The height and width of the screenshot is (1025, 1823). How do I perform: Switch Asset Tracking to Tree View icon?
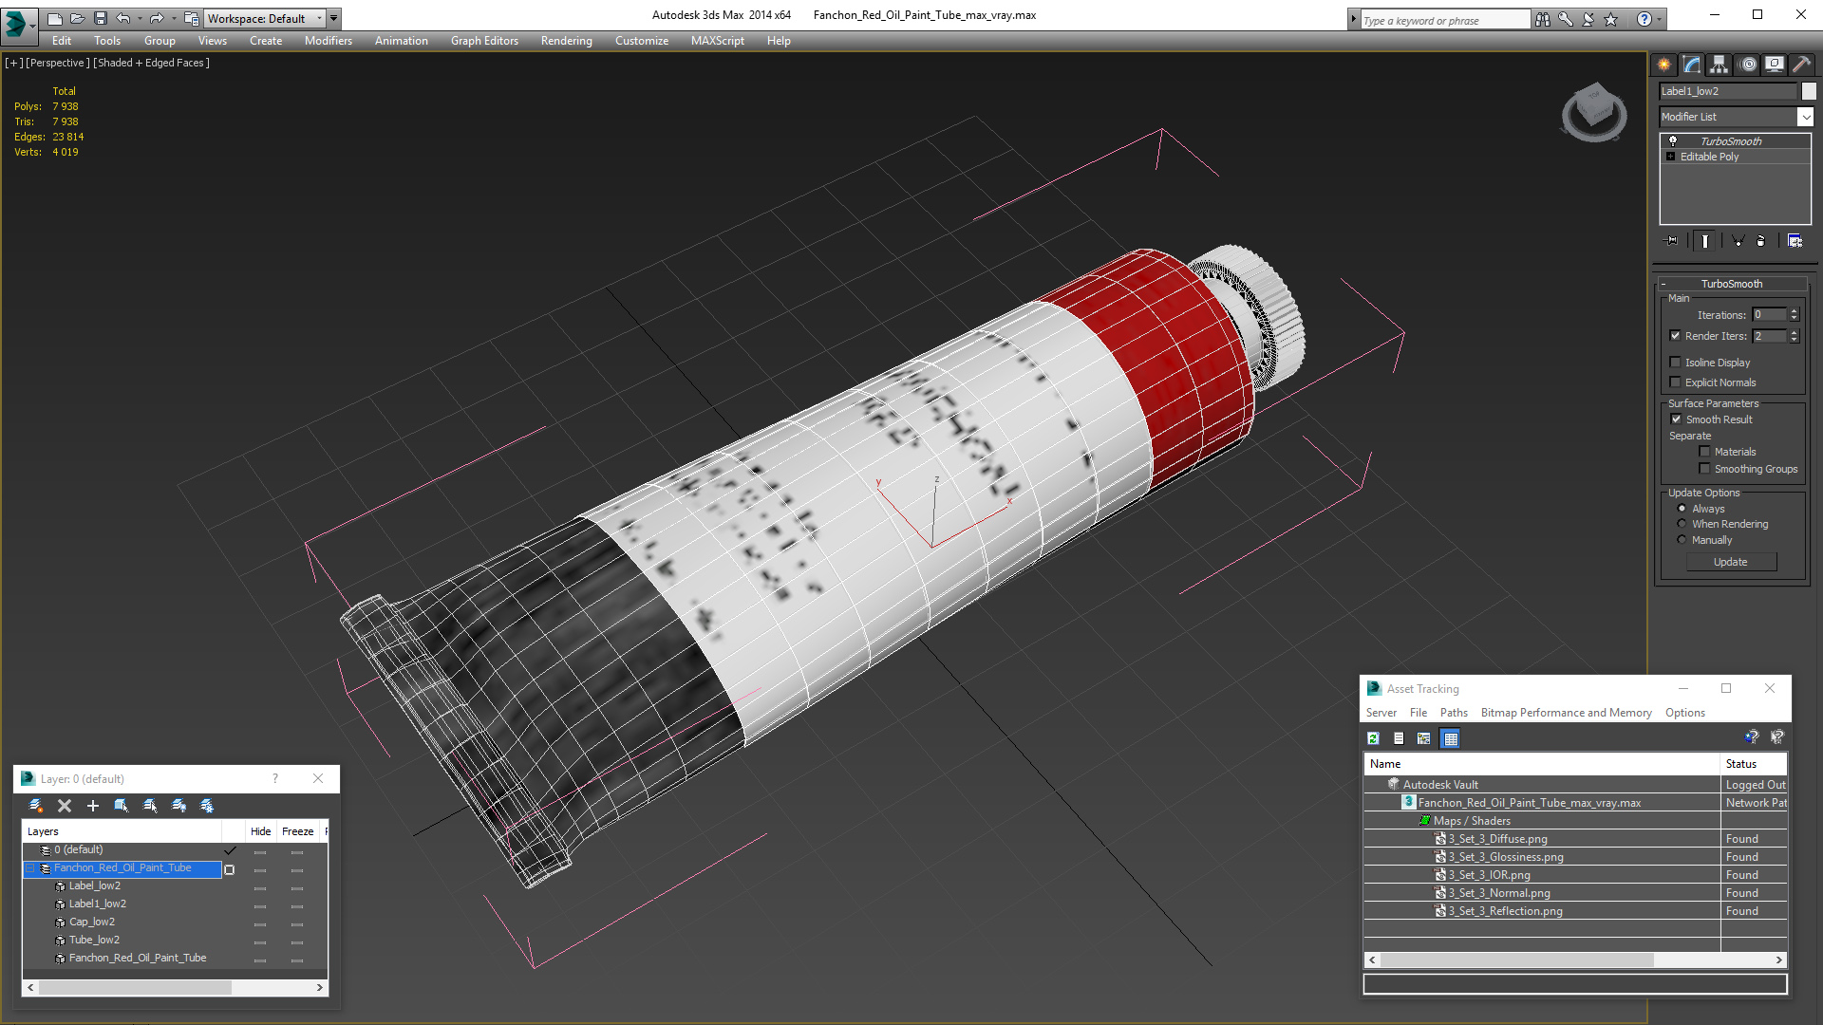click(x=1424, y=738)
